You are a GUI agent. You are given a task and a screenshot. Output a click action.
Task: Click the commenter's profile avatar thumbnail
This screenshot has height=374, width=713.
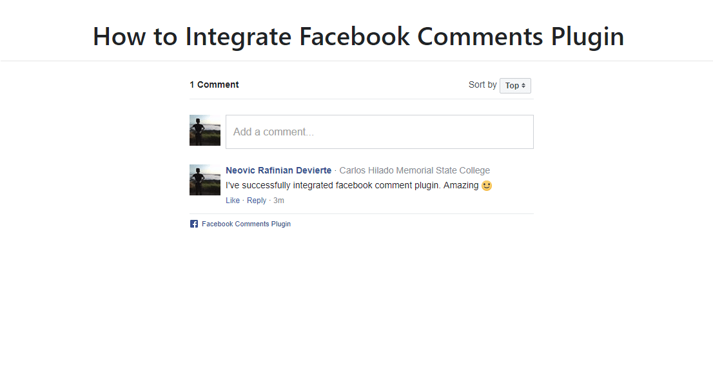[x=204, y=180]
